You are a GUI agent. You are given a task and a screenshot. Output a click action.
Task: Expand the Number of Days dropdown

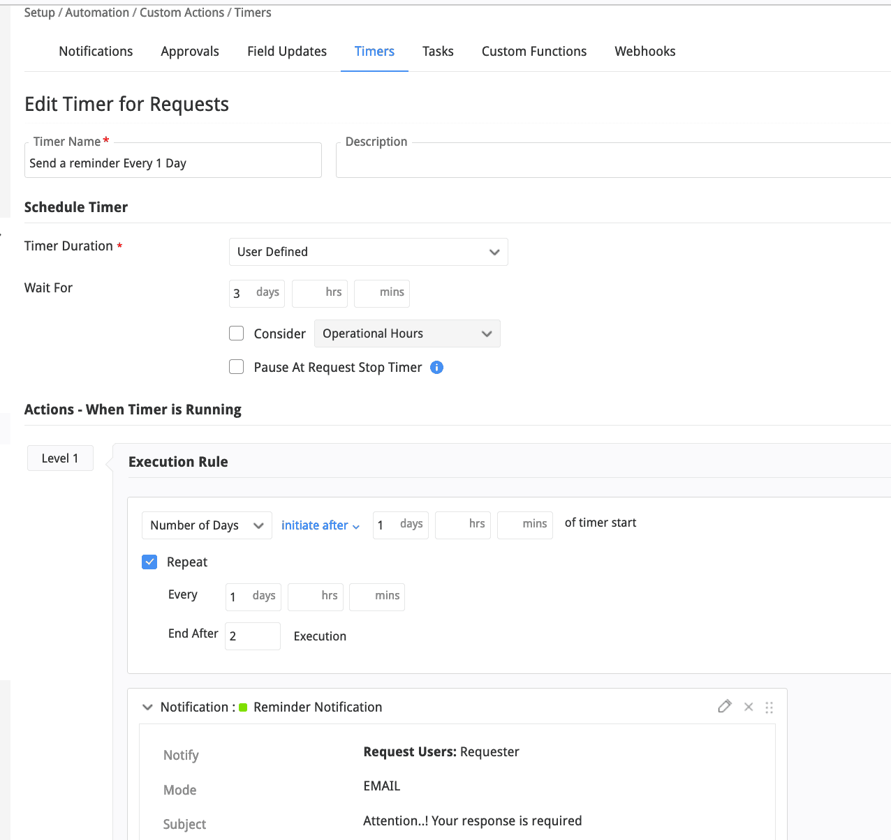point(207,525)
